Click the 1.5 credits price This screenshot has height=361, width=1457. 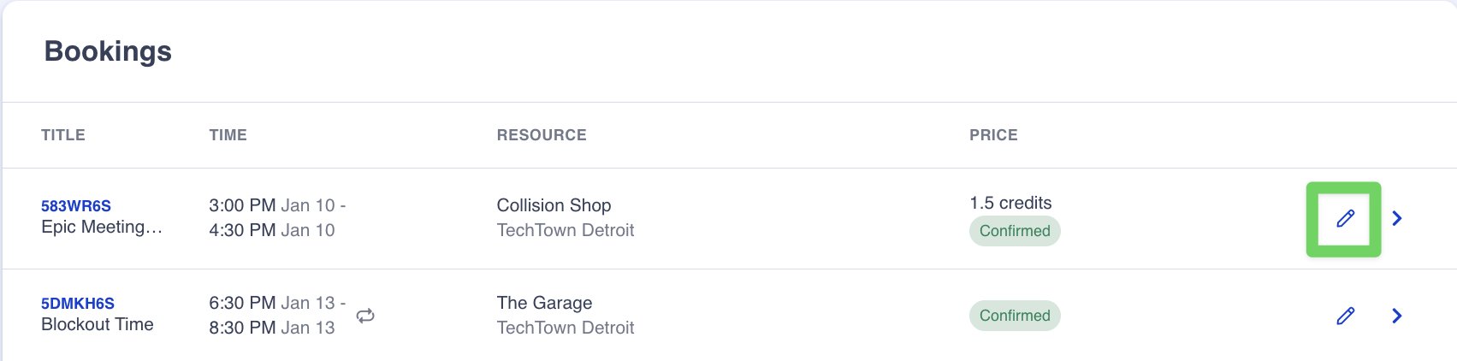point(1010,203)
